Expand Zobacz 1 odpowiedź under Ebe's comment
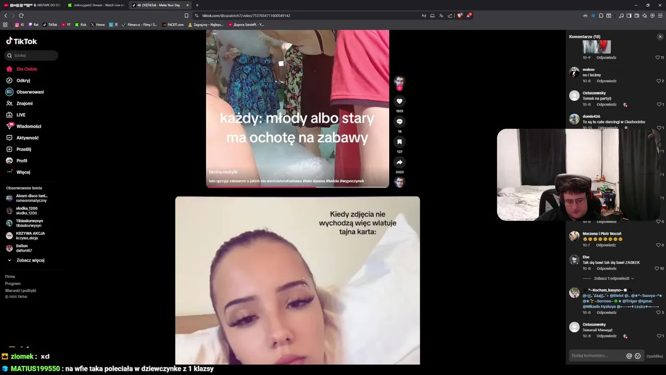This screenshot has width=666, height=375. (614, 279)
